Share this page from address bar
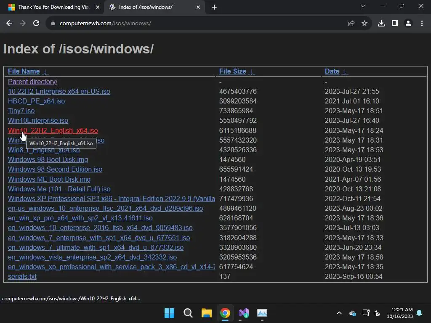This screenshot has height=323, width=431. pos(351,24)
